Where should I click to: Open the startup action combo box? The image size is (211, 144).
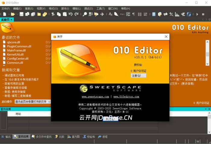pos(33,102)
